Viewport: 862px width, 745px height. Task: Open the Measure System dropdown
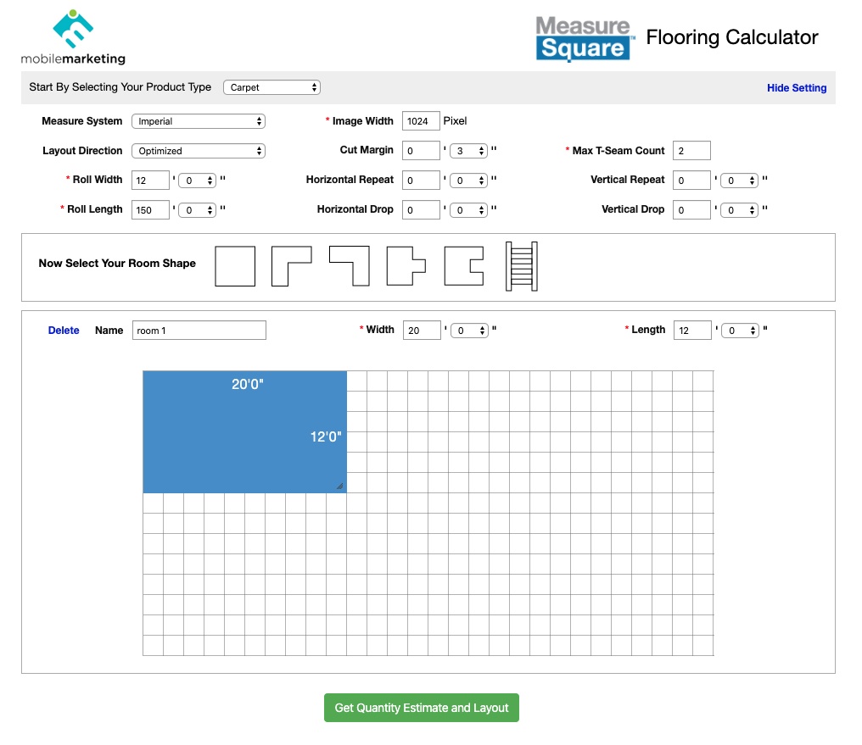pyautogui.click(x=199, y=121)
